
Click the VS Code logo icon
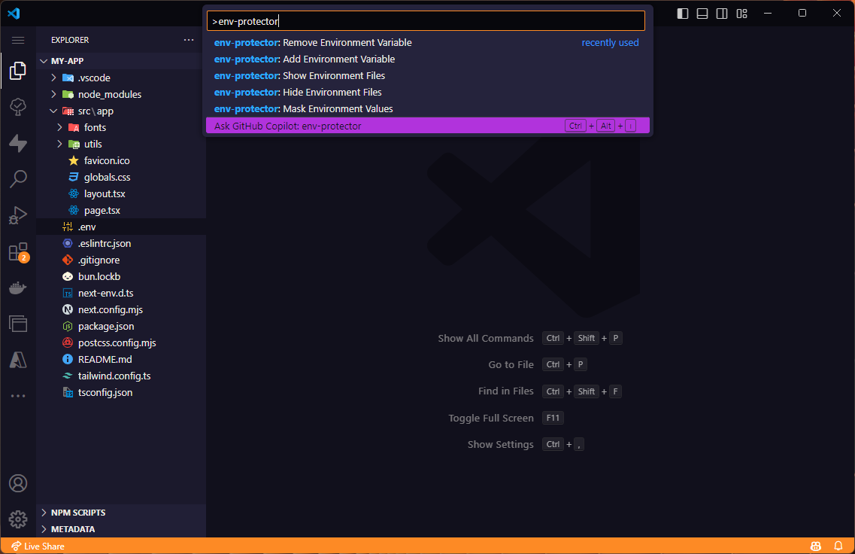click(x=14, y=13)
